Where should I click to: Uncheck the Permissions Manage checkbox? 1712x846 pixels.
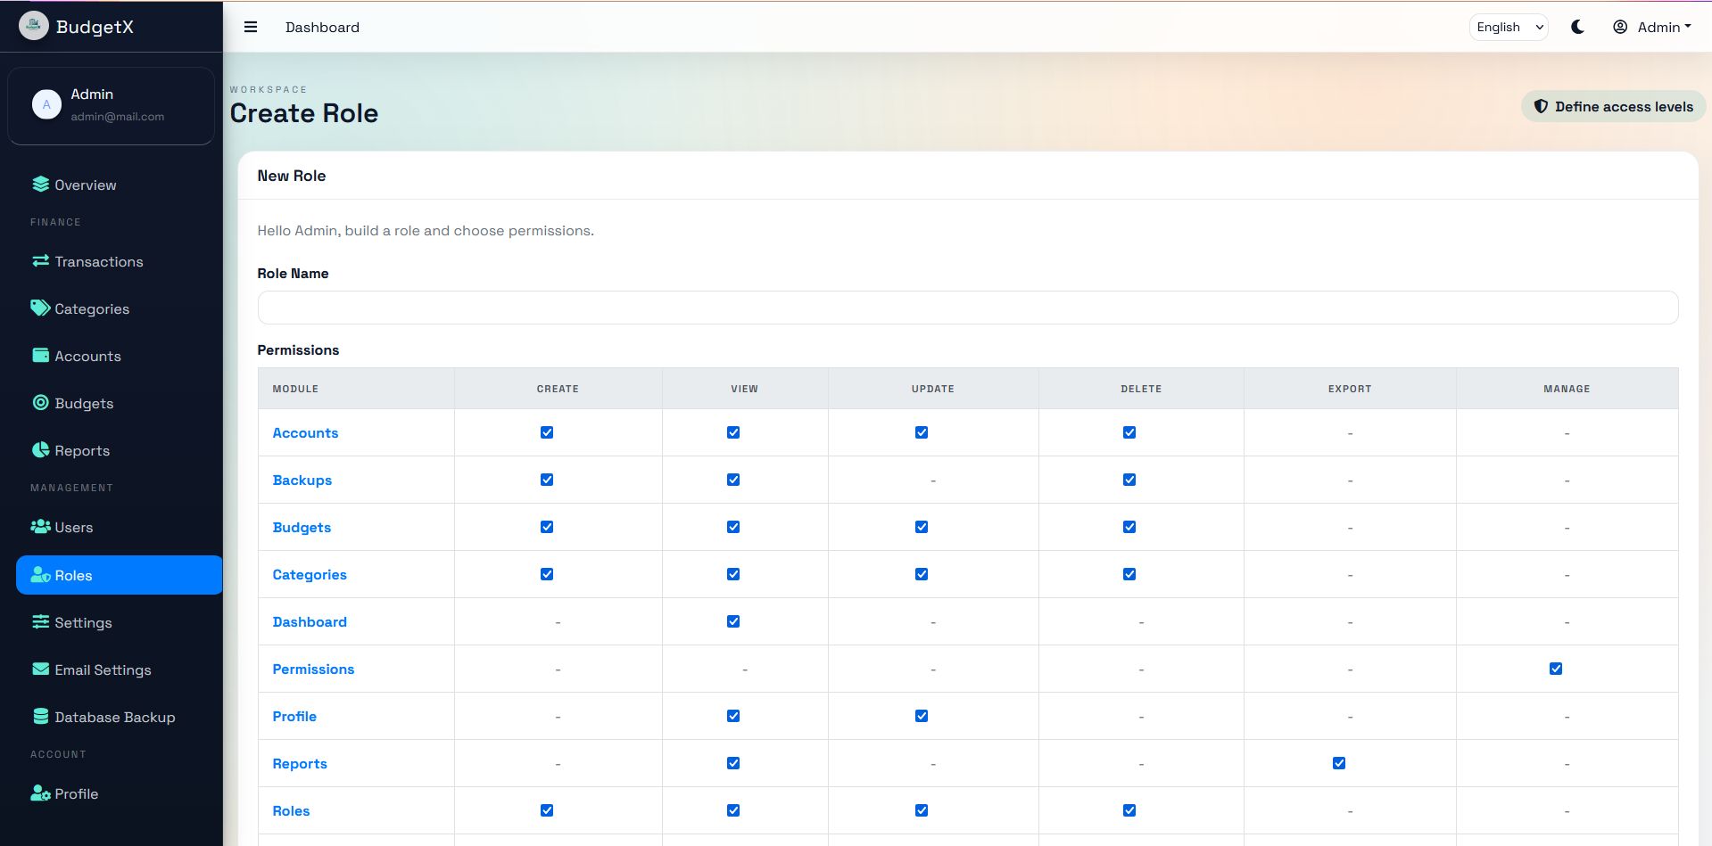click(x=1556, y=669)
